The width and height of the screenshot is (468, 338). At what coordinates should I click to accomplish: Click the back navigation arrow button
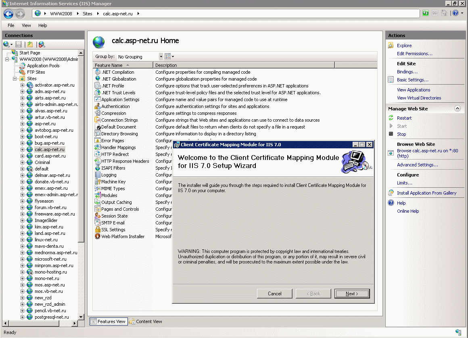pos(8,14)
